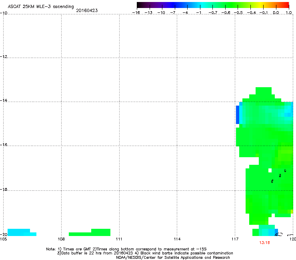Click the cyan data strip near 105E
This screenshot has height=260, width=296.
[22, 232]
